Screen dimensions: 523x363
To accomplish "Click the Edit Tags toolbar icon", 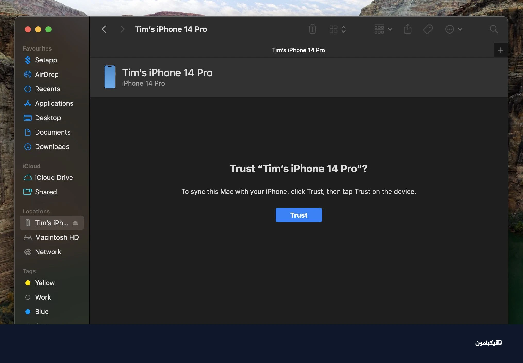I will 428,29.
